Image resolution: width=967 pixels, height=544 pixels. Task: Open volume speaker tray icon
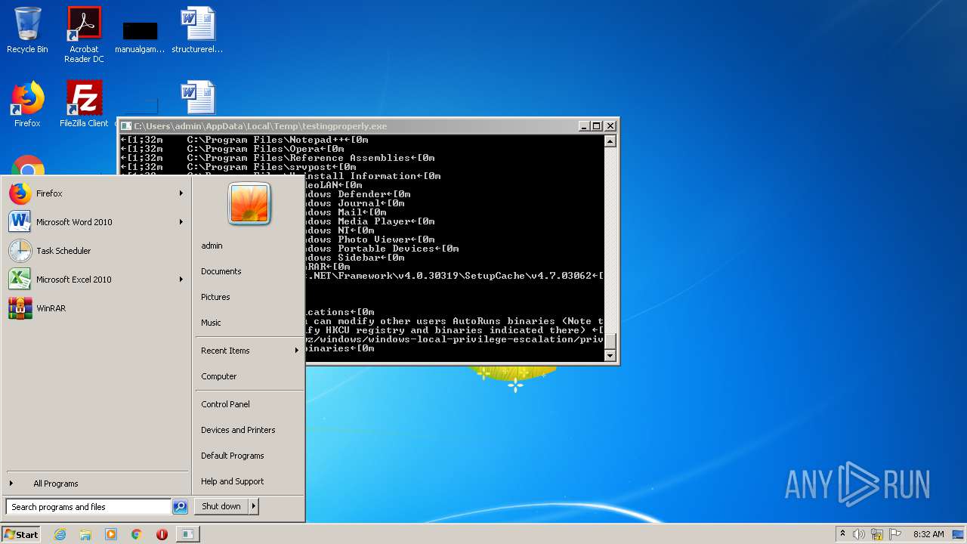[x=859, y=534]
